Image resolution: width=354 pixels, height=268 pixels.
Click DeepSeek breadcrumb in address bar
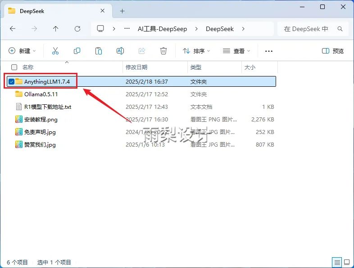pyautogui.click(x=220, y=29)
